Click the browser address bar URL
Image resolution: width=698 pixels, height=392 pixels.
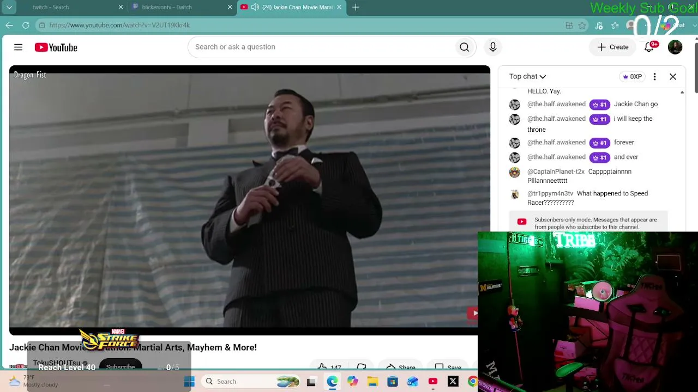click(x=119, y=25)
